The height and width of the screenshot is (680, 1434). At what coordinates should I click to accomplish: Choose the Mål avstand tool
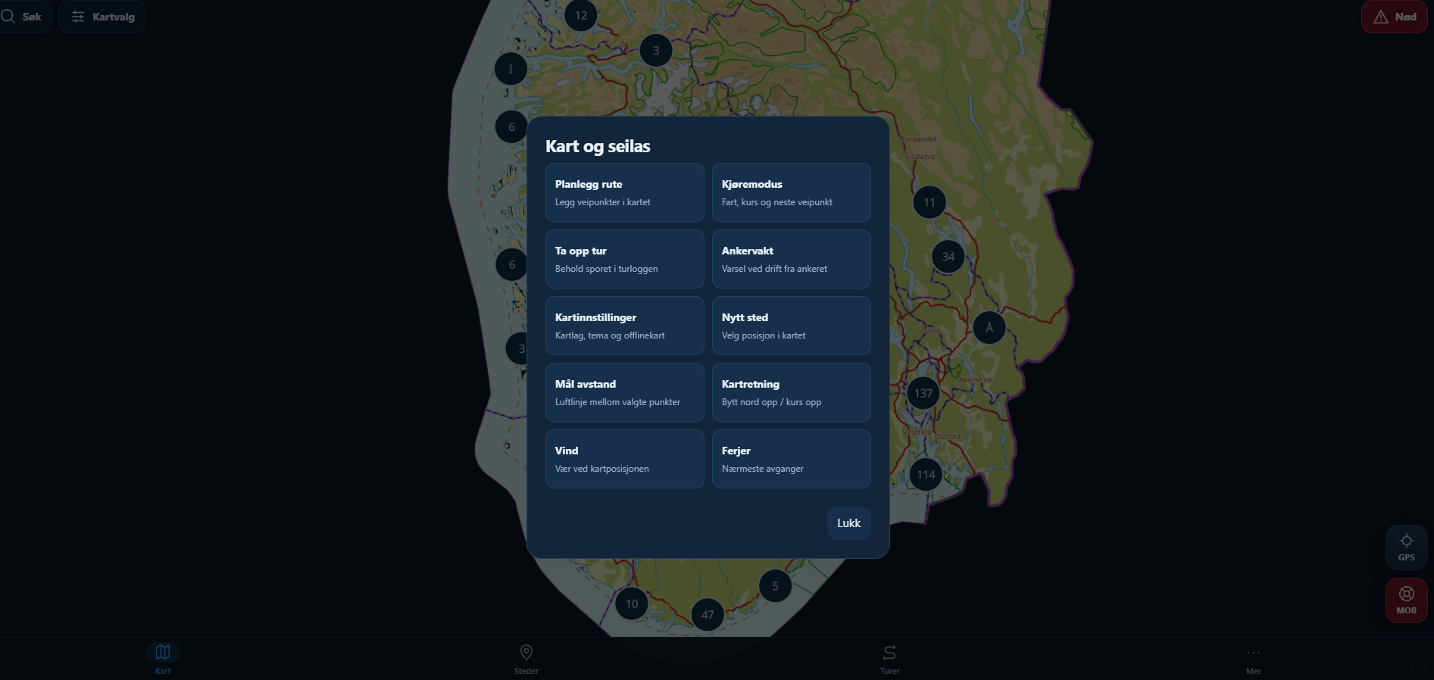(x=625, y=392)
